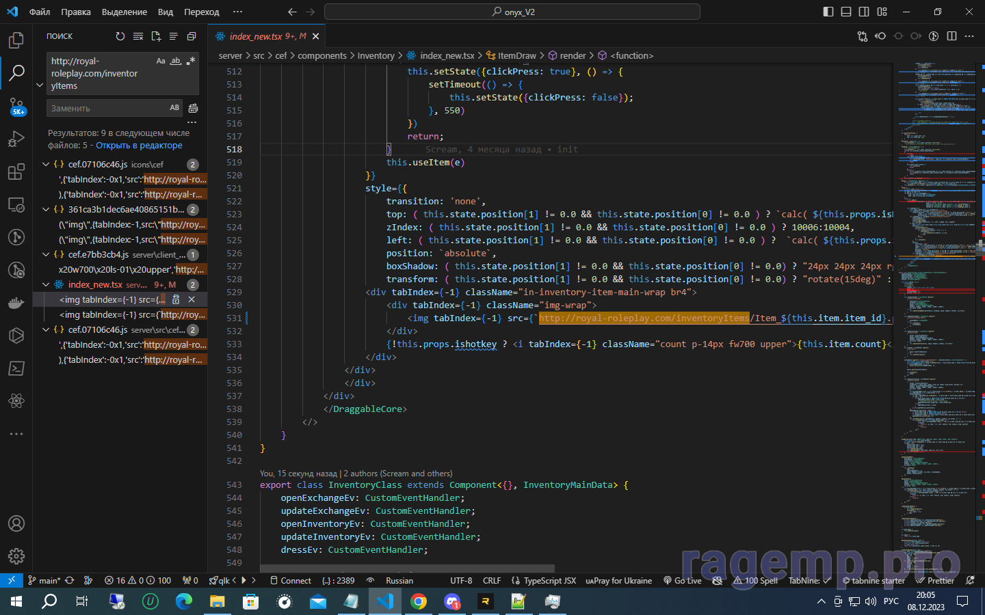This screenshot has height=615, width=985.
Task: Refresh the search results
Action: coord(120,36)
